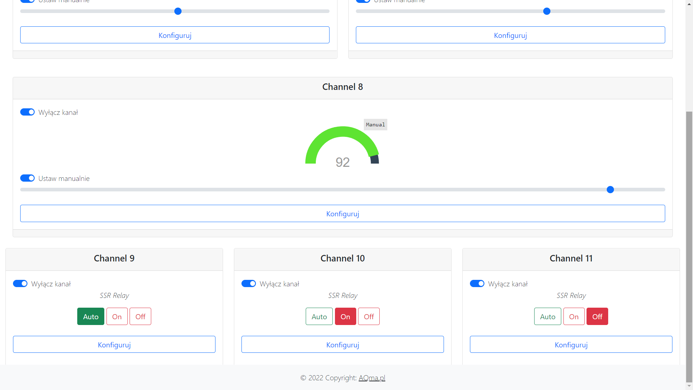The image size is (693, 390).
Task: Toggle the Channel 10 Wyłącz kanał switch
Action: click(x=249, y=284)
